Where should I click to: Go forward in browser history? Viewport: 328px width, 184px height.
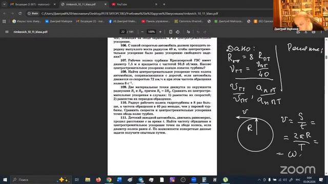coord(12,13)
